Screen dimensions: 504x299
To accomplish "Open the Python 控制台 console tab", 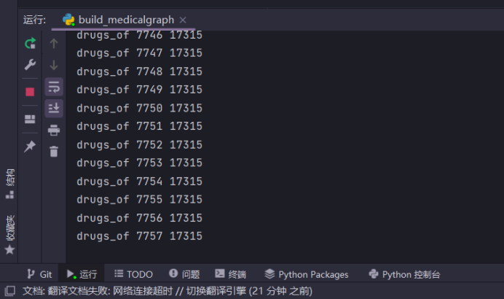I will click(404, 274).
